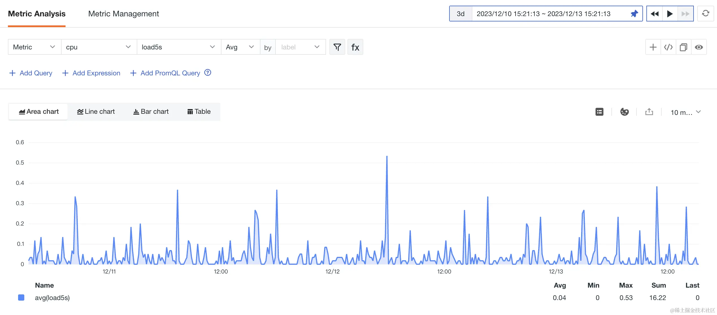Click the export chart icon
Viewport: 717px width, 315px height.
click(x=649, y=112)
